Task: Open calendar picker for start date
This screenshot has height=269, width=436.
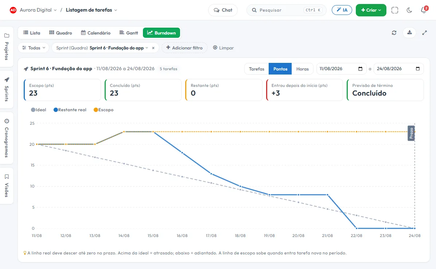Action: pos(361,69)
